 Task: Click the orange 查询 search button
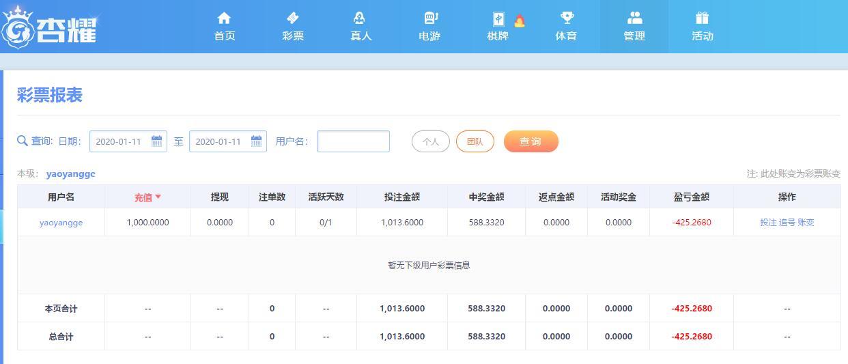531,141
